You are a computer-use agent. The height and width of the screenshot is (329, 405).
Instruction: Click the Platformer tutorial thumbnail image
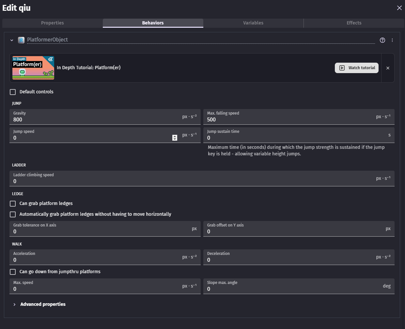tap(33, 68)
